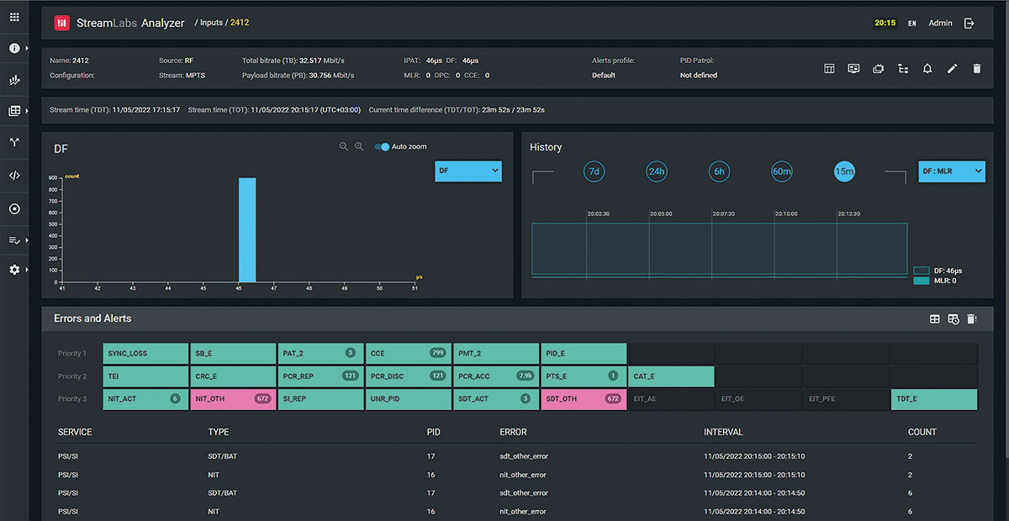The height and width of the screenshot is (521, 1009).
Task: Click the 20:15 clock display
Action: click(885, 24)
